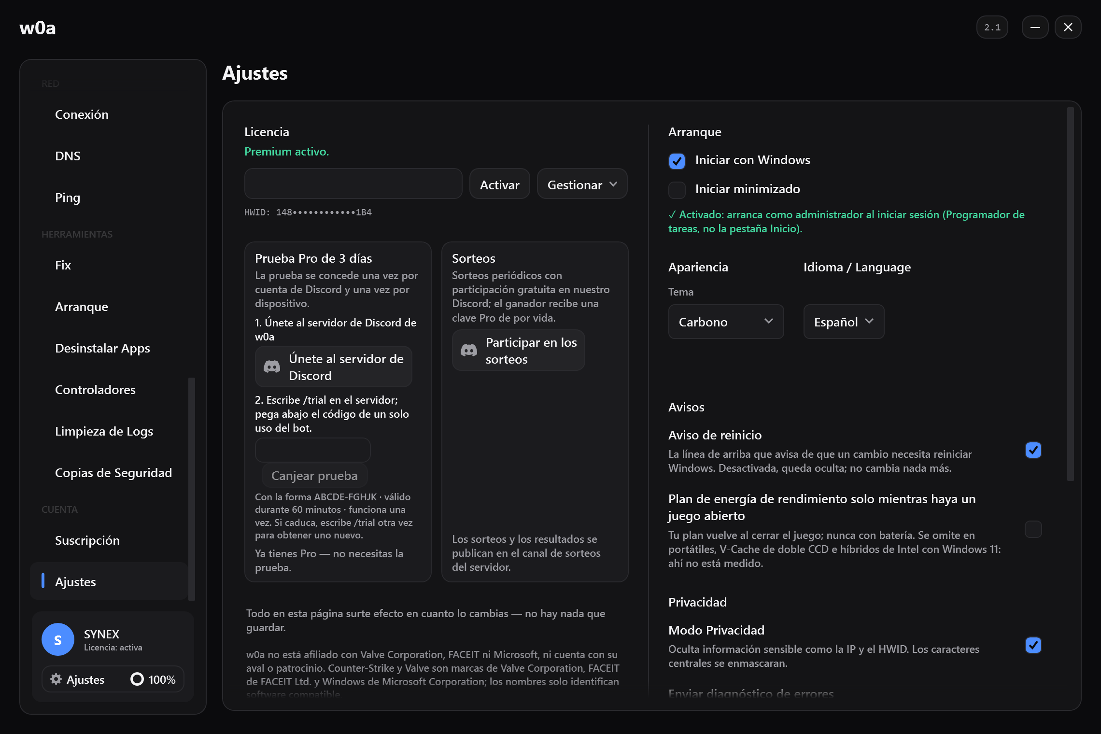Open the Gestionar dropdown
The height and width of the screenshot is (734, 1101).
click(582, 184)
